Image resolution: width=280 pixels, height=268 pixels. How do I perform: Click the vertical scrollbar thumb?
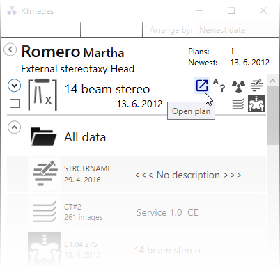click(x=272, y=116)
